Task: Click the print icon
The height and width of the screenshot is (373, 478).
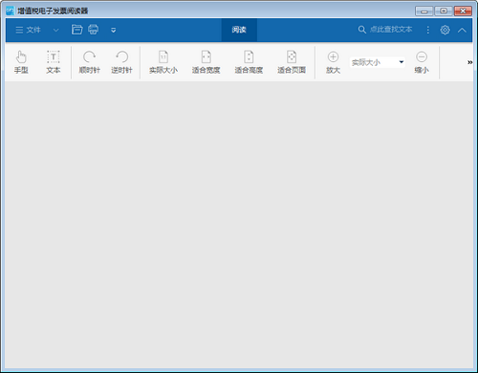Action: [93, 30]
